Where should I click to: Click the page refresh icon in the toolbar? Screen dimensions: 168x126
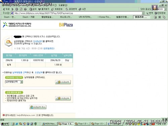21,9
